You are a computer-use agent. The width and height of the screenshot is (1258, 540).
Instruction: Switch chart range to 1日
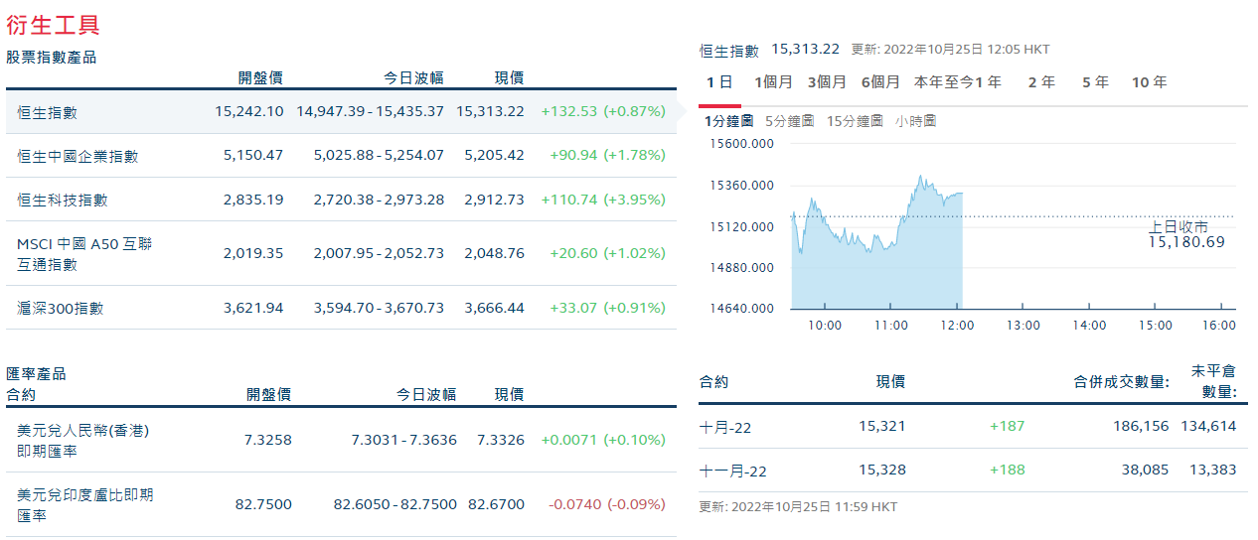pos(719,82)
